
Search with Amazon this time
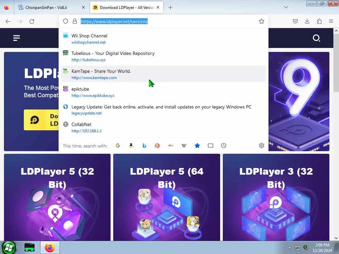click(x=131, y=146)
